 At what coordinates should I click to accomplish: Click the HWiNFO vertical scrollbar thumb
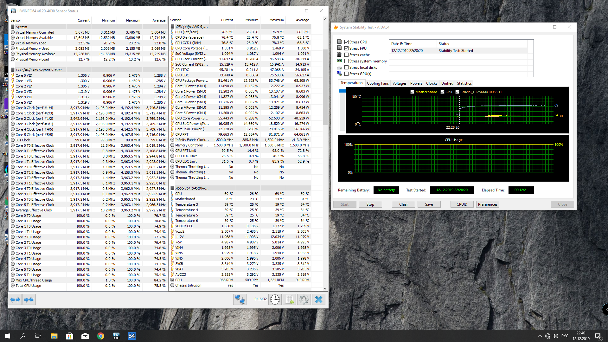tap(325, 87)
